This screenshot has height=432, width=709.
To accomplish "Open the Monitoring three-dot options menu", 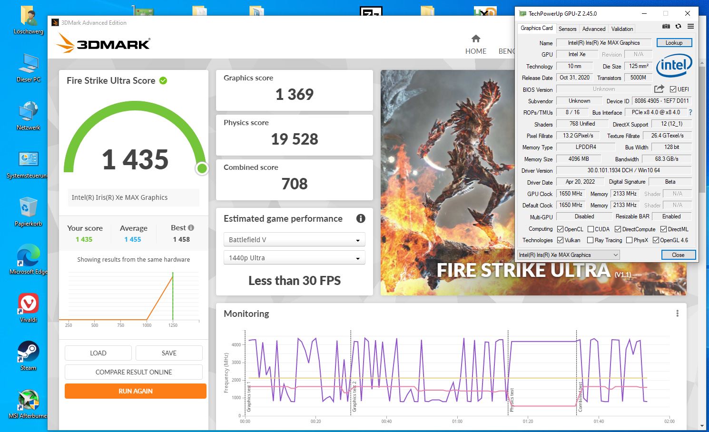I will tap(677, 314).
